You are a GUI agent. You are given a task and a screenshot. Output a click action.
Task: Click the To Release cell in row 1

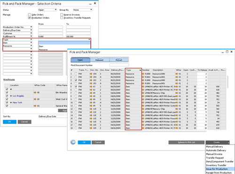202,74
